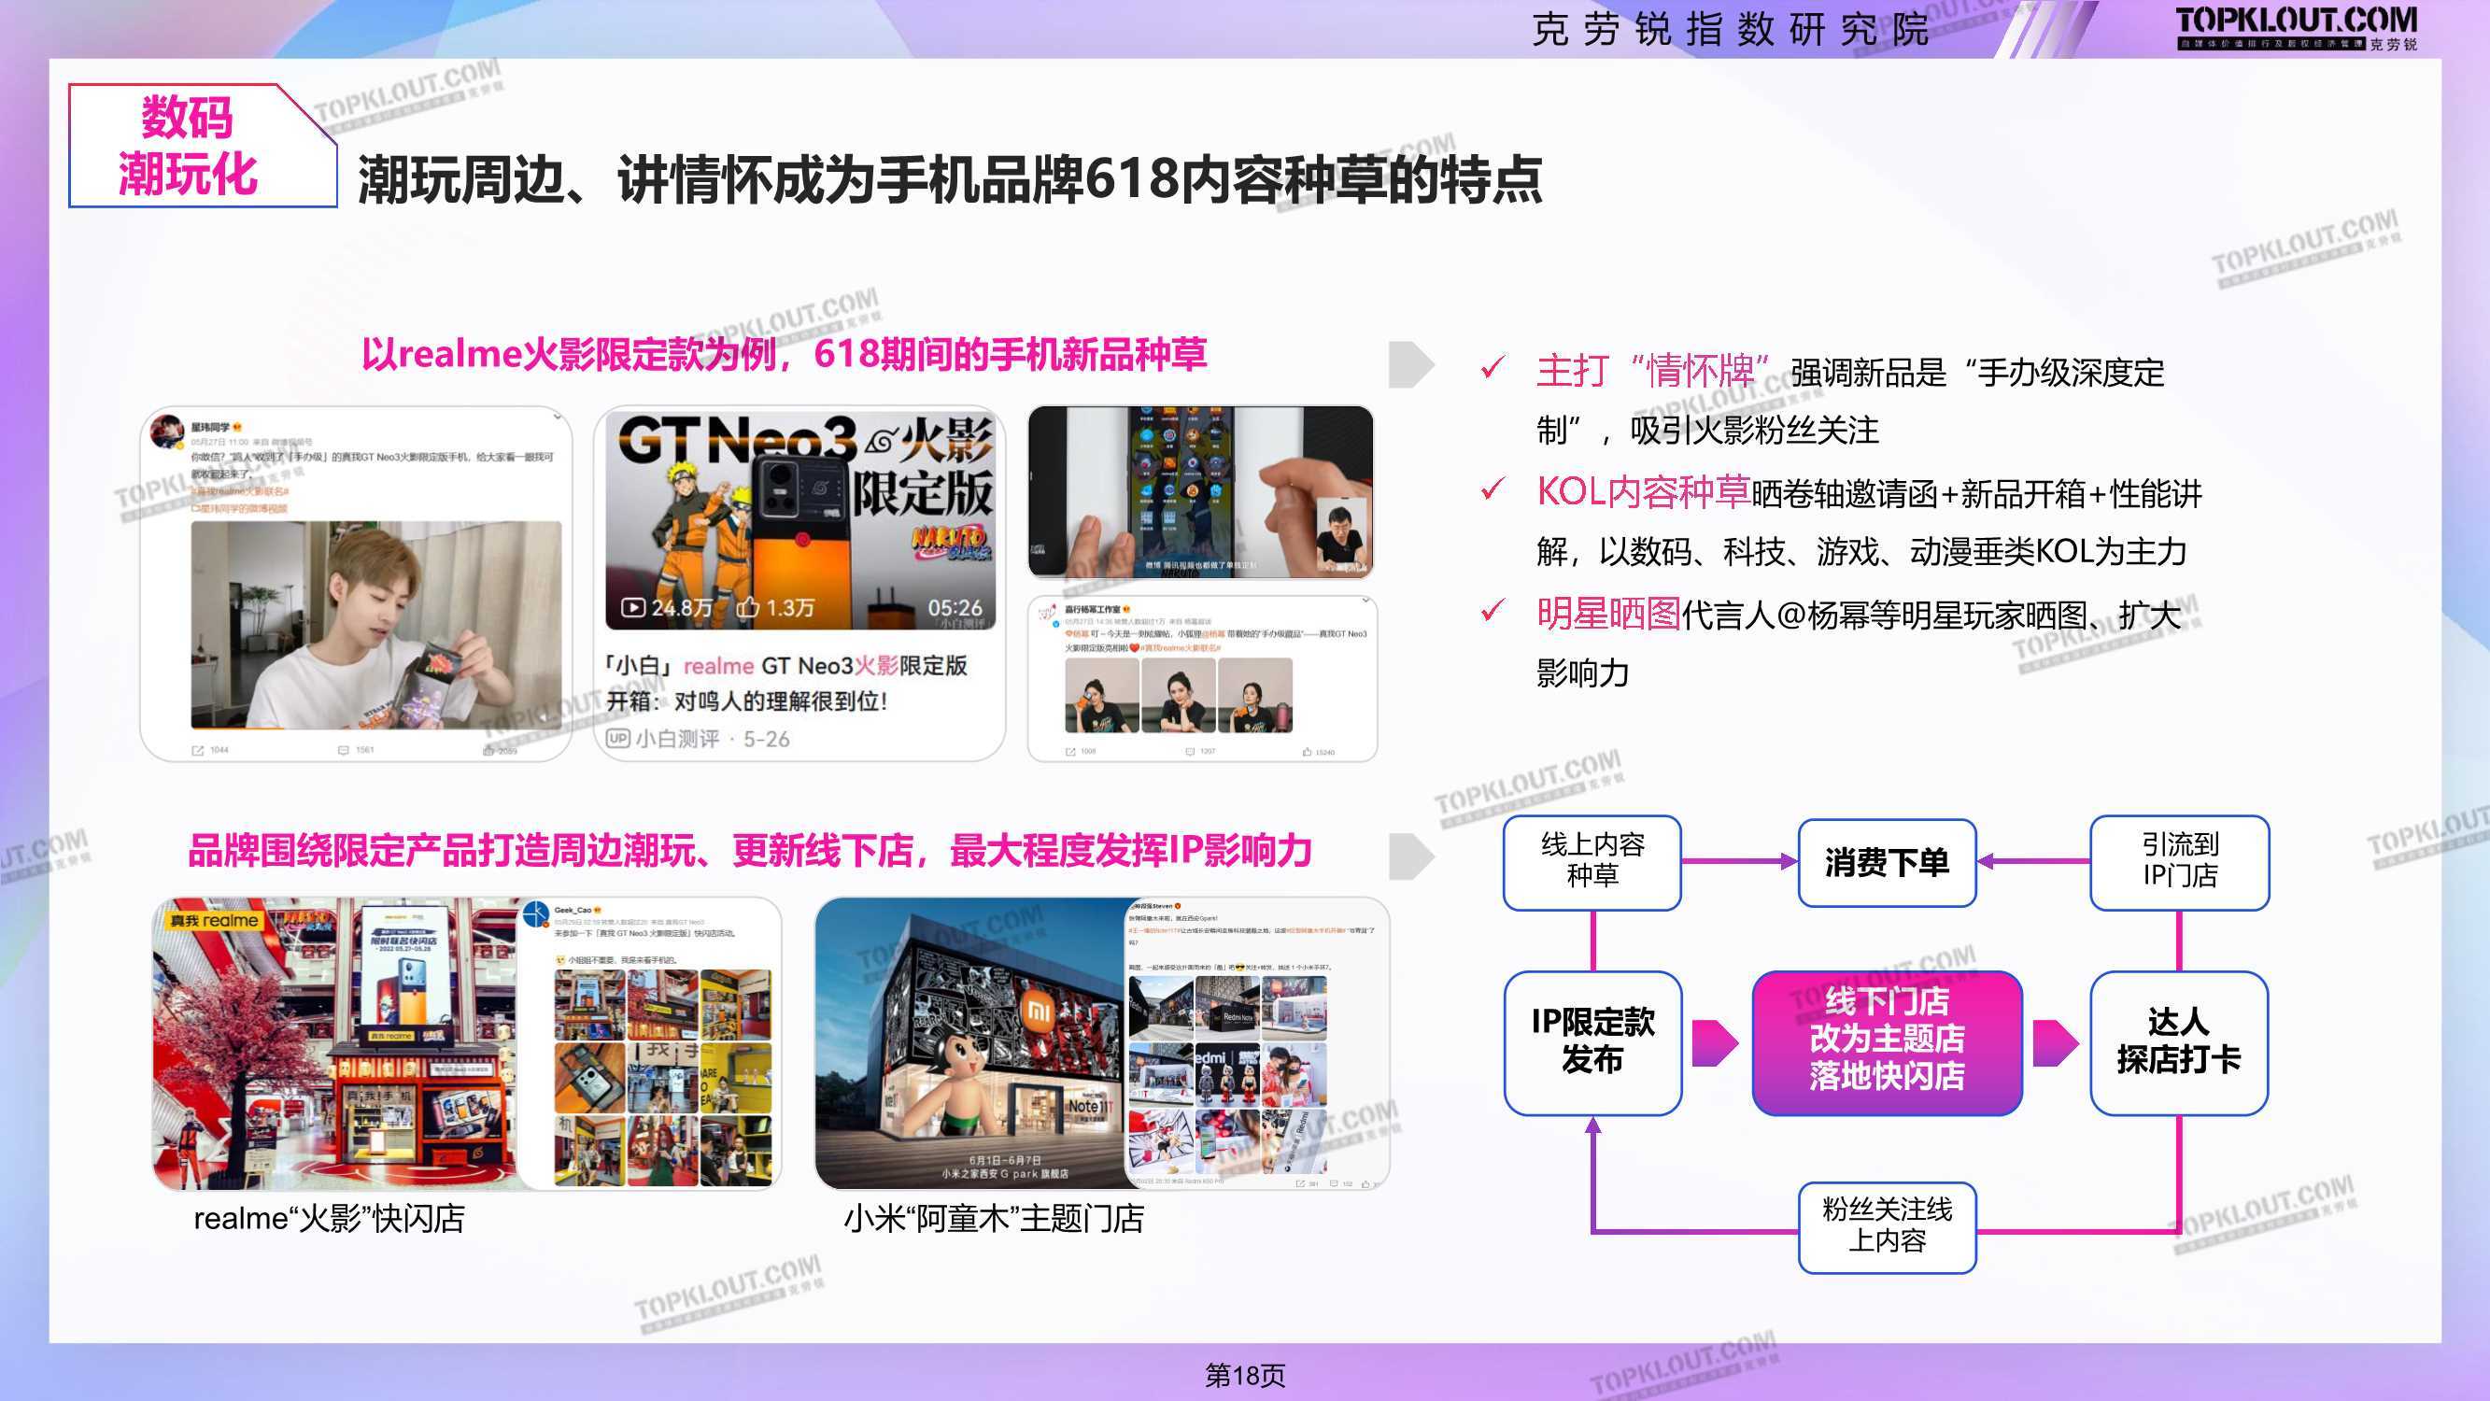Viewport: 2490px width, 1401px height.
Task: Click the pink arrow left of 达人探店打卡
Action: (x=2055, y=1042)
